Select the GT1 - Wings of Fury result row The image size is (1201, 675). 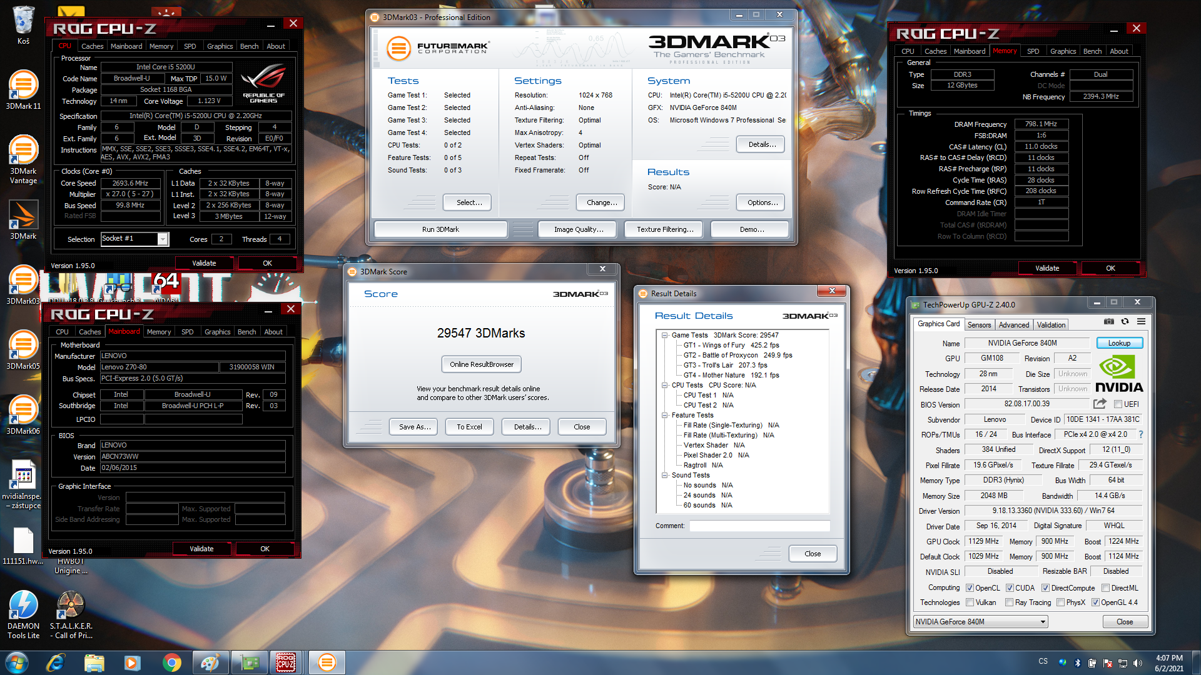pyautogui.click(x=731, y=346)
